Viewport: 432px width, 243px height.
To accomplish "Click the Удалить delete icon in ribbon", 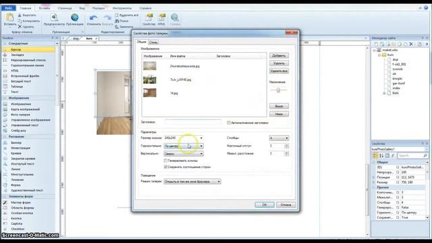I will [x=20, y=27].
